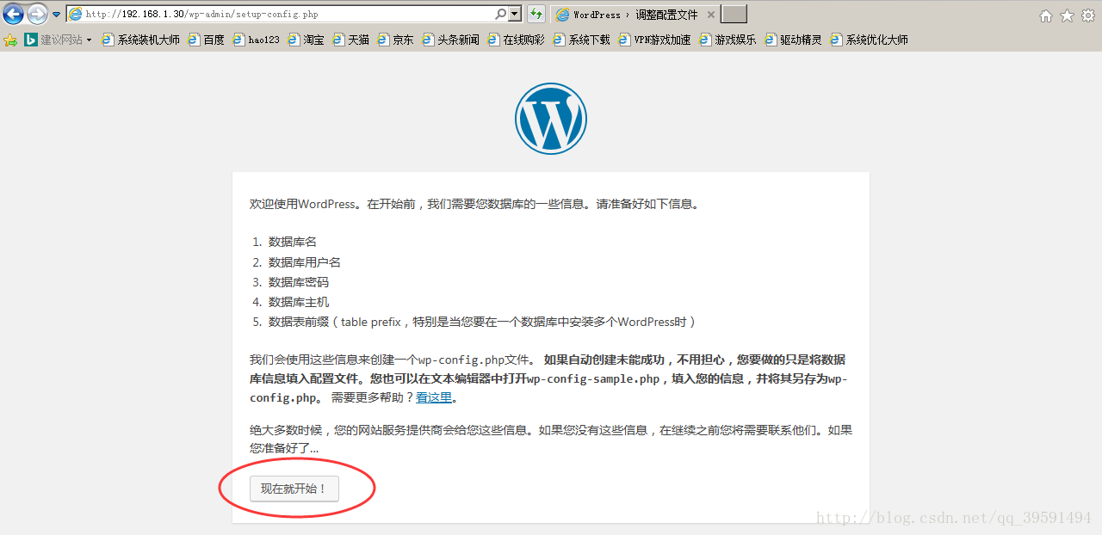
Task: Expand the 建议网站 dropdown
Action: (x=90, y=39)
